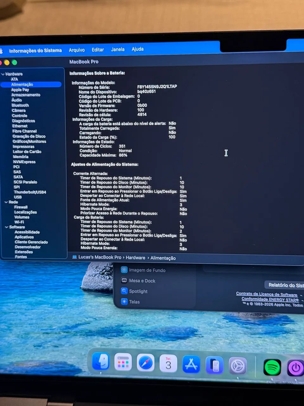Open the App Store Dock icon
The image size is (304, 406).
pos(191,364)
